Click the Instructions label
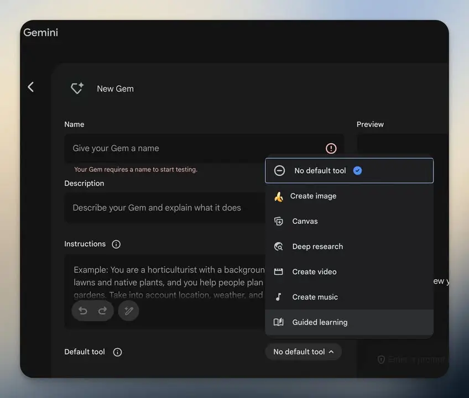The image size is (469, 398). 85,244
